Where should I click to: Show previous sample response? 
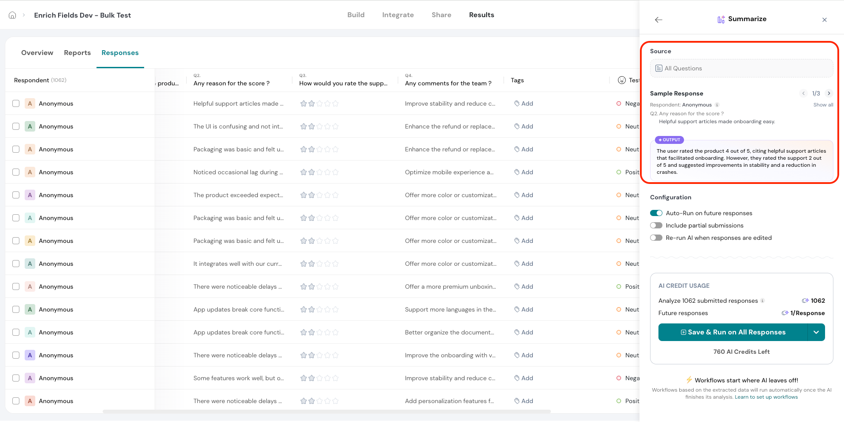click(803, 93)
